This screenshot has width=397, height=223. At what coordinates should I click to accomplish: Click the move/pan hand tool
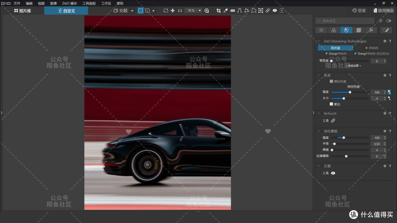(173, 11)
